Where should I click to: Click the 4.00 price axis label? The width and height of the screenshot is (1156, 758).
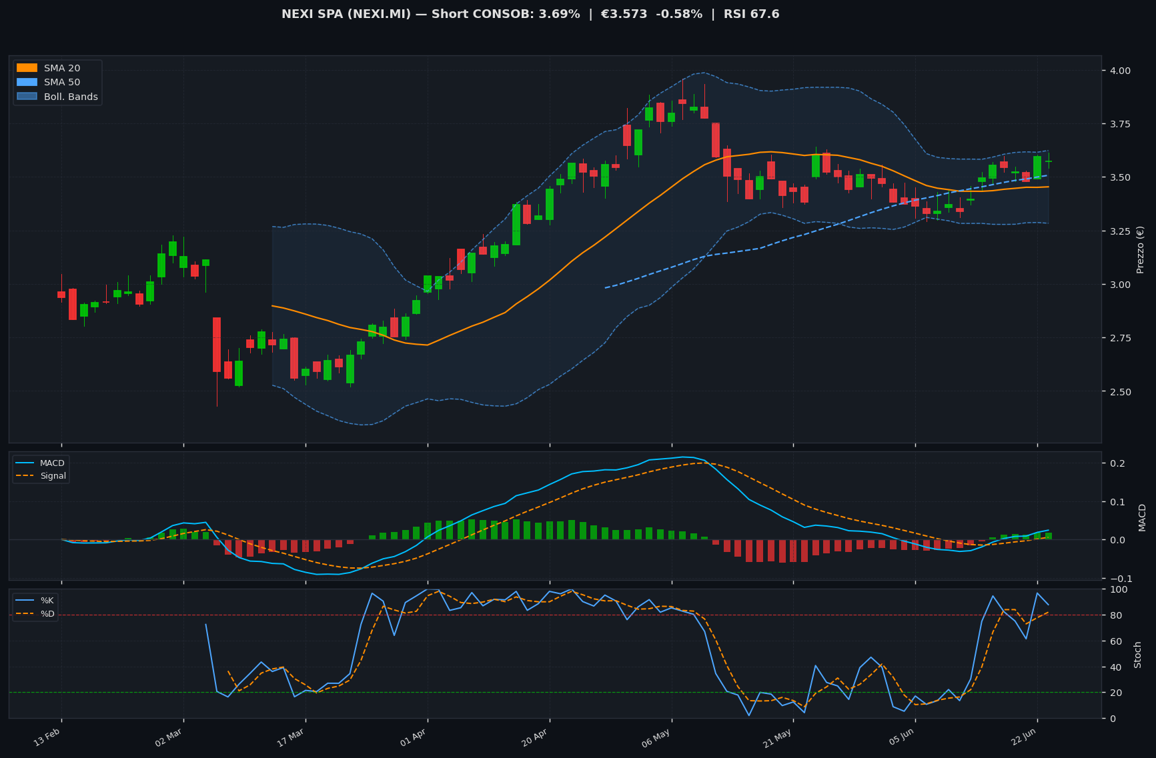(1120, 71)
